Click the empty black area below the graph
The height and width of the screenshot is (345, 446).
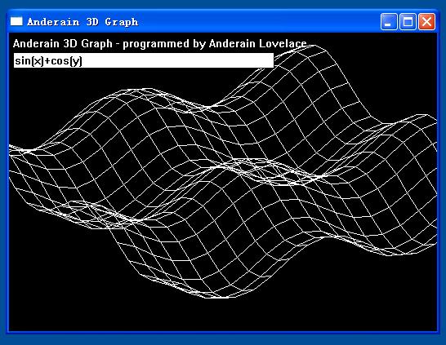coord(222,315)
